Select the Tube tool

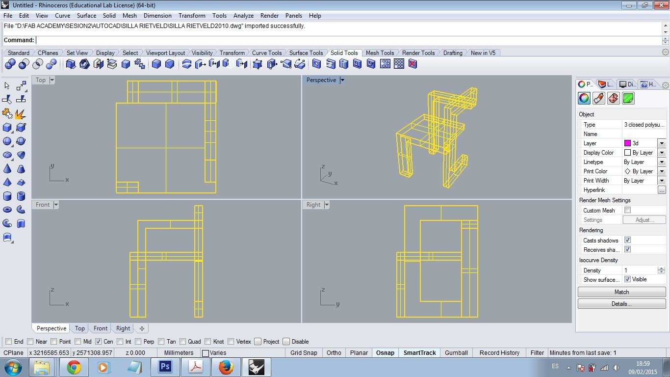pyautogui.click(x=21, y=196)
